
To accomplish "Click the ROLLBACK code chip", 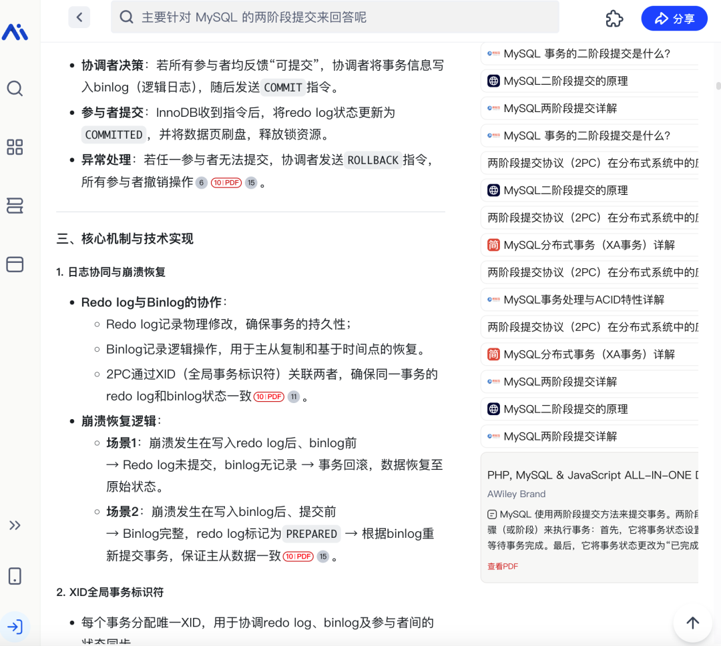I will 373,160.
